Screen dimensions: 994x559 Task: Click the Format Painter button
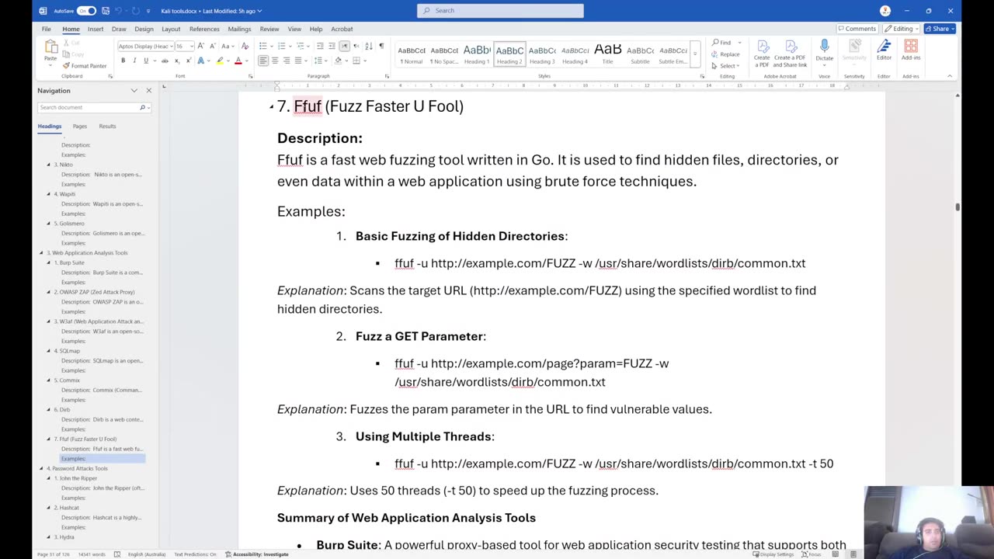point(85,66)
